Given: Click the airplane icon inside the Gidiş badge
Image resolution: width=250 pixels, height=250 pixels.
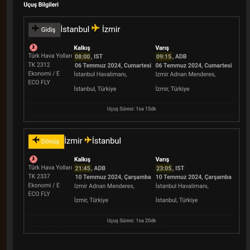Looking at the screenshot, I should pos(35,29).
